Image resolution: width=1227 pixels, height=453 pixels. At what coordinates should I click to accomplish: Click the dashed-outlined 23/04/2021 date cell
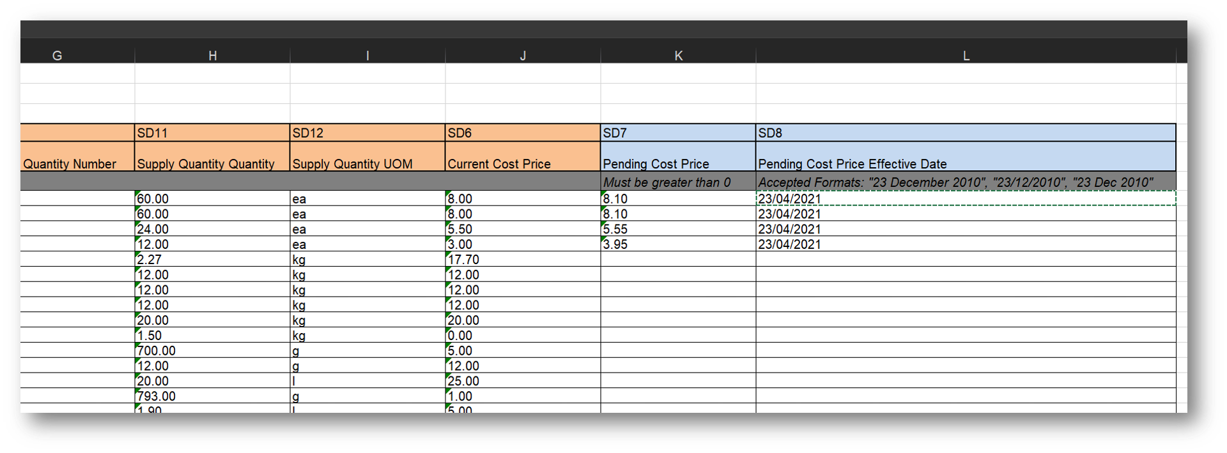(x=966, y=198)
